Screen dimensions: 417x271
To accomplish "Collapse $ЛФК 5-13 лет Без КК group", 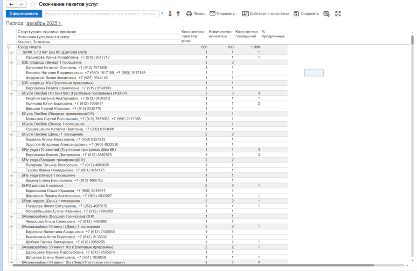I will (12, 52).
